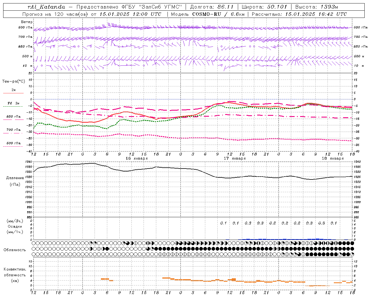This screenshot has width=369, height=295.
Task: Select the (км) unit label
Action: [x=15, y=281]
